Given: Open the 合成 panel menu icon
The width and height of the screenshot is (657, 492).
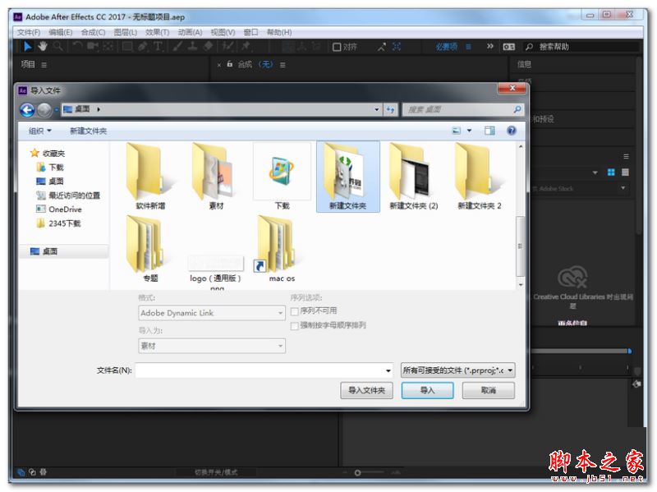Looking at the screenshot, I should (283, 65).
